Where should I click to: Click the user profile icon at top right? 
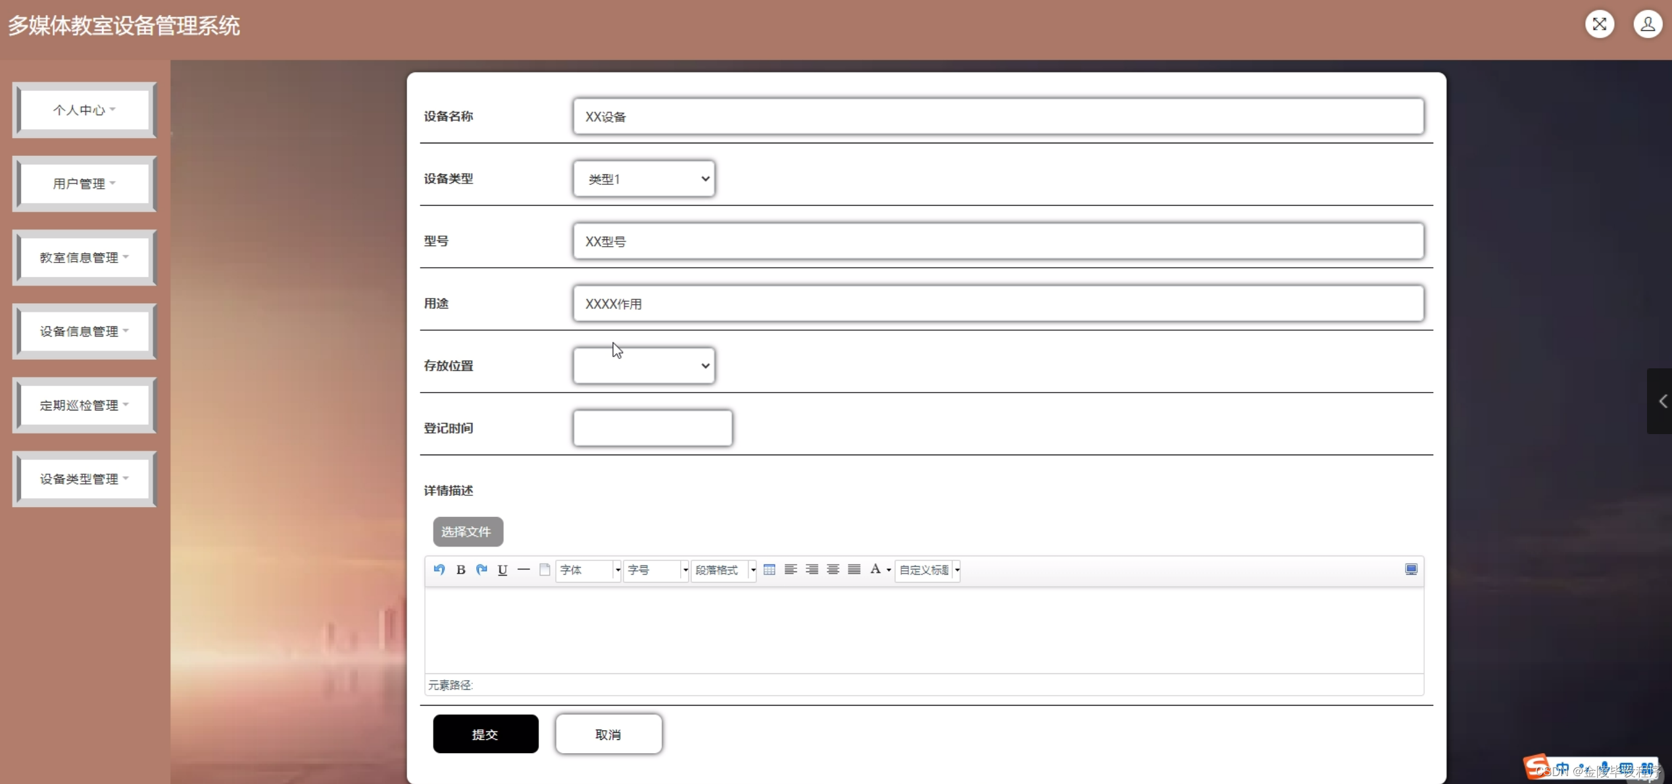[x=1647, y=24]
